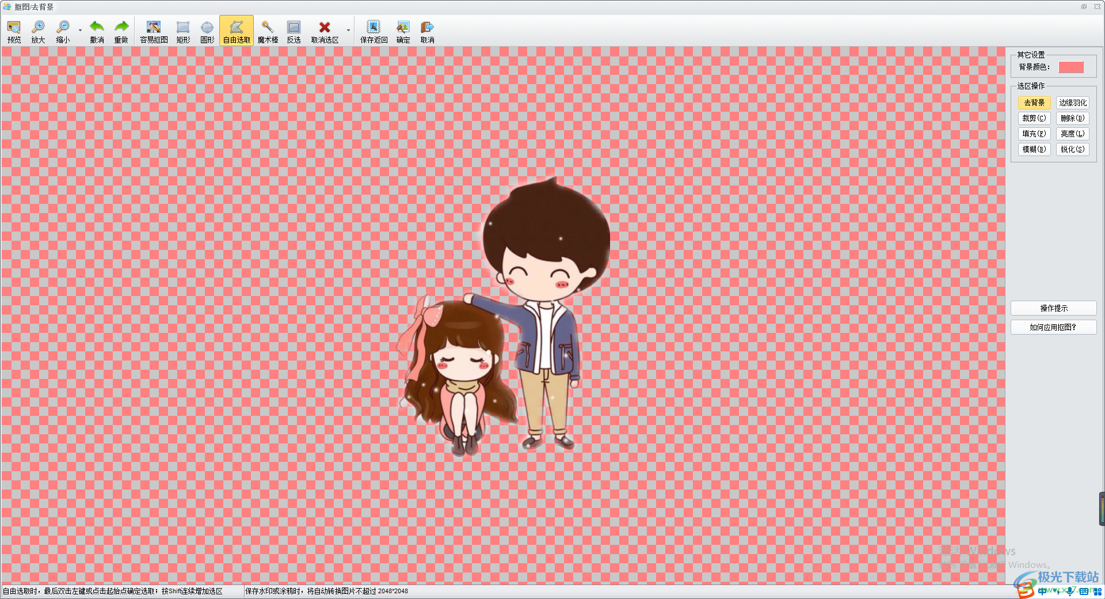
Task: Click the 取消 cancel toolbar icon
Action: tap(427, 32)
